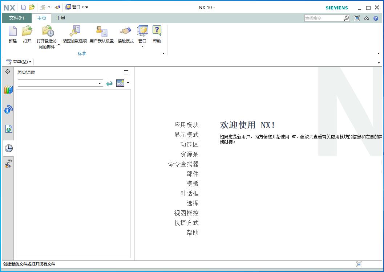Open the history filter combo box
The image size is (384, 272).
pos(60,83)
